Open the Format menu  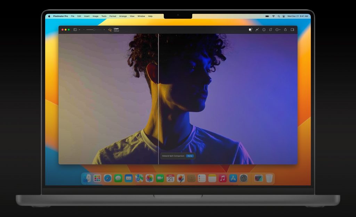[112, 16]
